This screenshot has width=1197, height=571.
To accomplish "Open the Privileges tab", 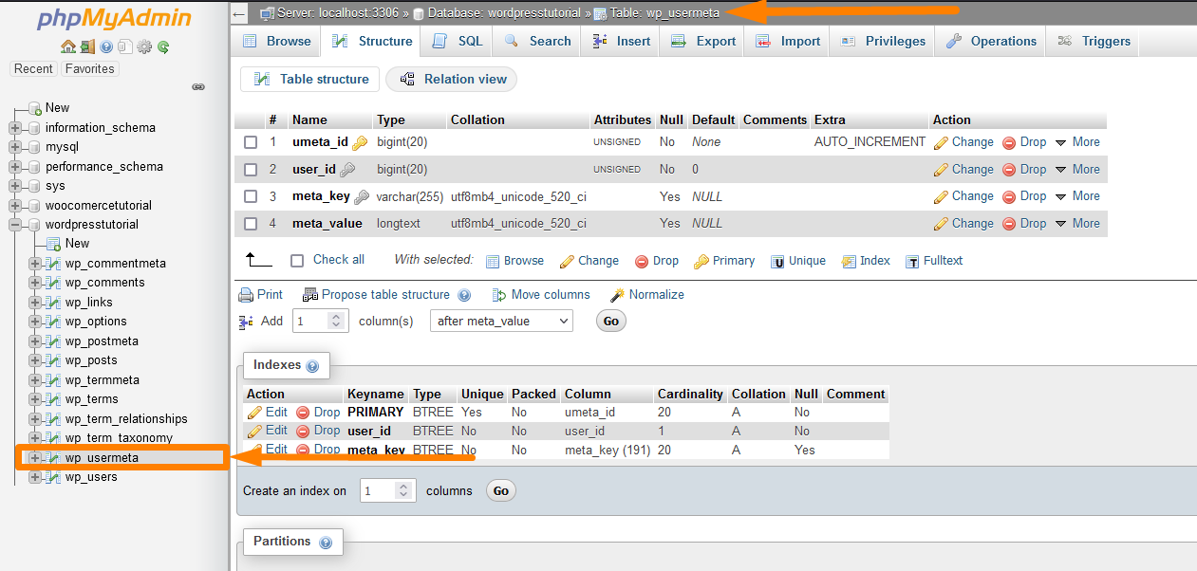I will click(x=883, y=41).
